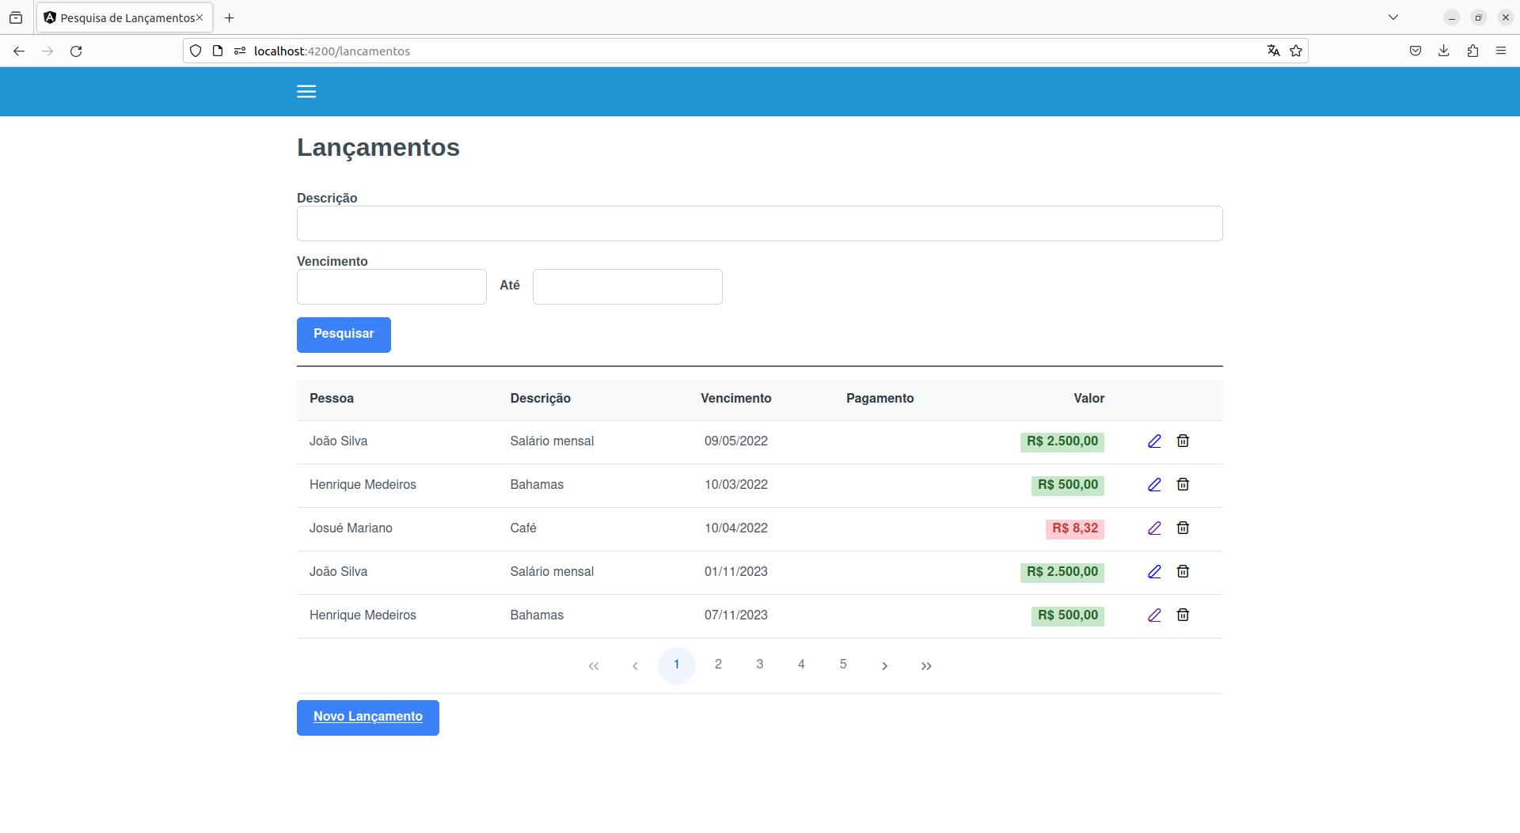The image size is (1520, 833).
Task: Open the recent browsing tab-list icon
Action: (x=16, y=17)
